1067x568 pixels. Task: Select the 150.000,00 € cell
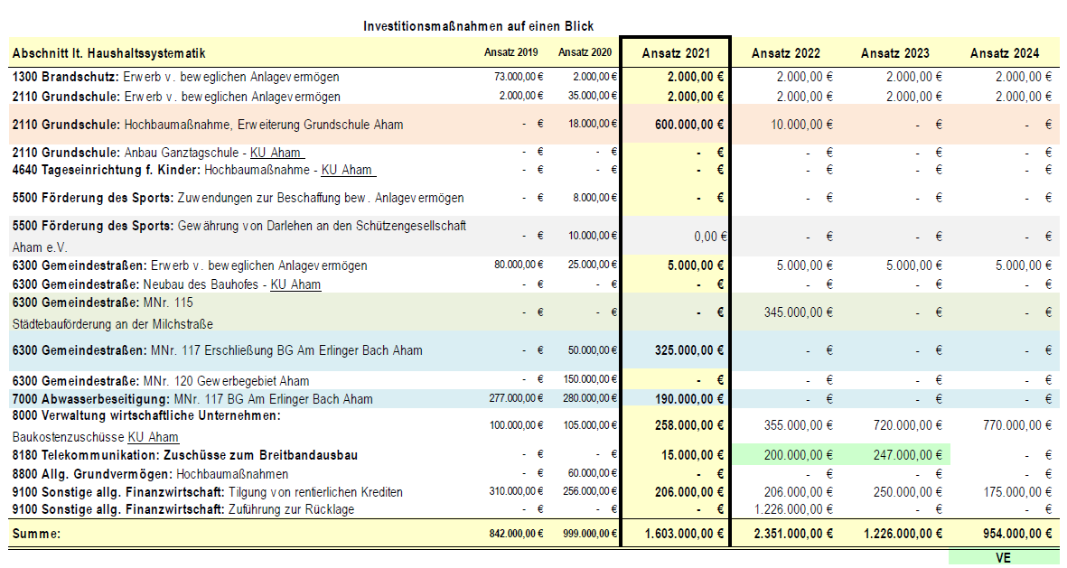590,379
